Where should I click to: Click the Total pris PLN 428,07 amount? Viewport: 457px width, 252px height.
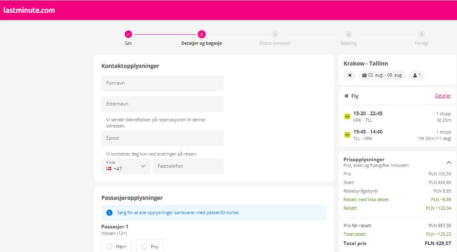tap(438, 243)
